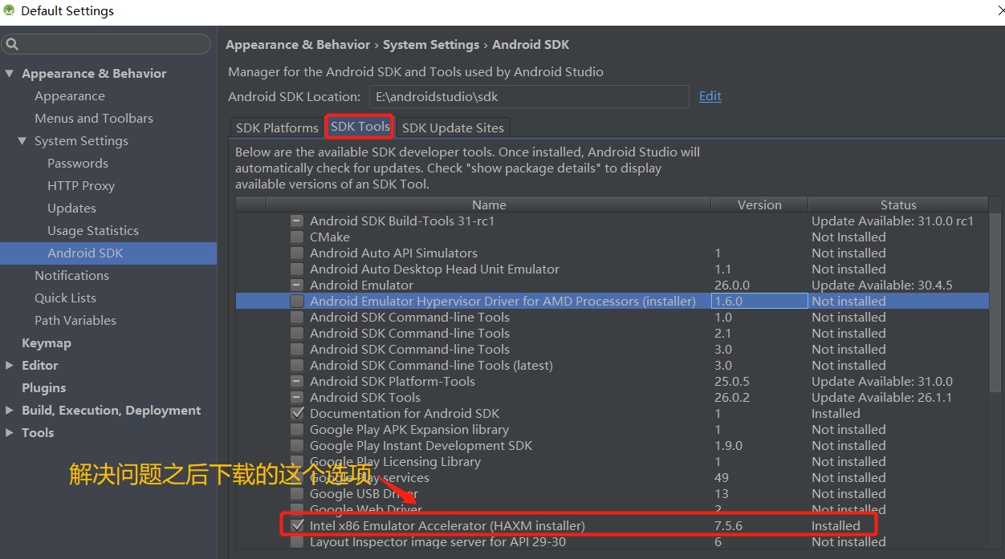Click the search magnifier icon
Image resolution: width=1005 pixels, height=559 pixels.
(13, 45)
